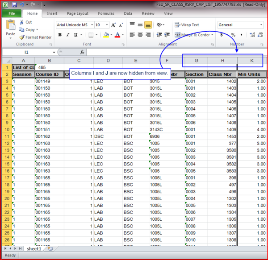Open the File menu button
268x260 pixels.
click(12, 13)
